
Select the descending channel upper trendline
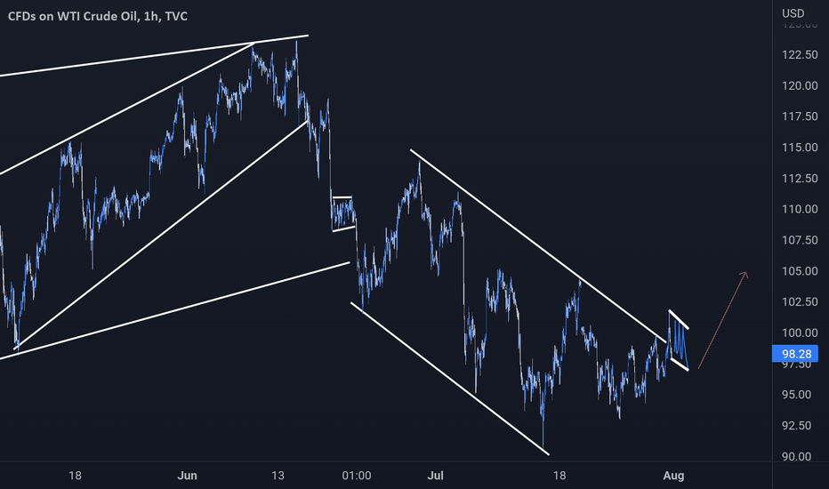[537, 246]
